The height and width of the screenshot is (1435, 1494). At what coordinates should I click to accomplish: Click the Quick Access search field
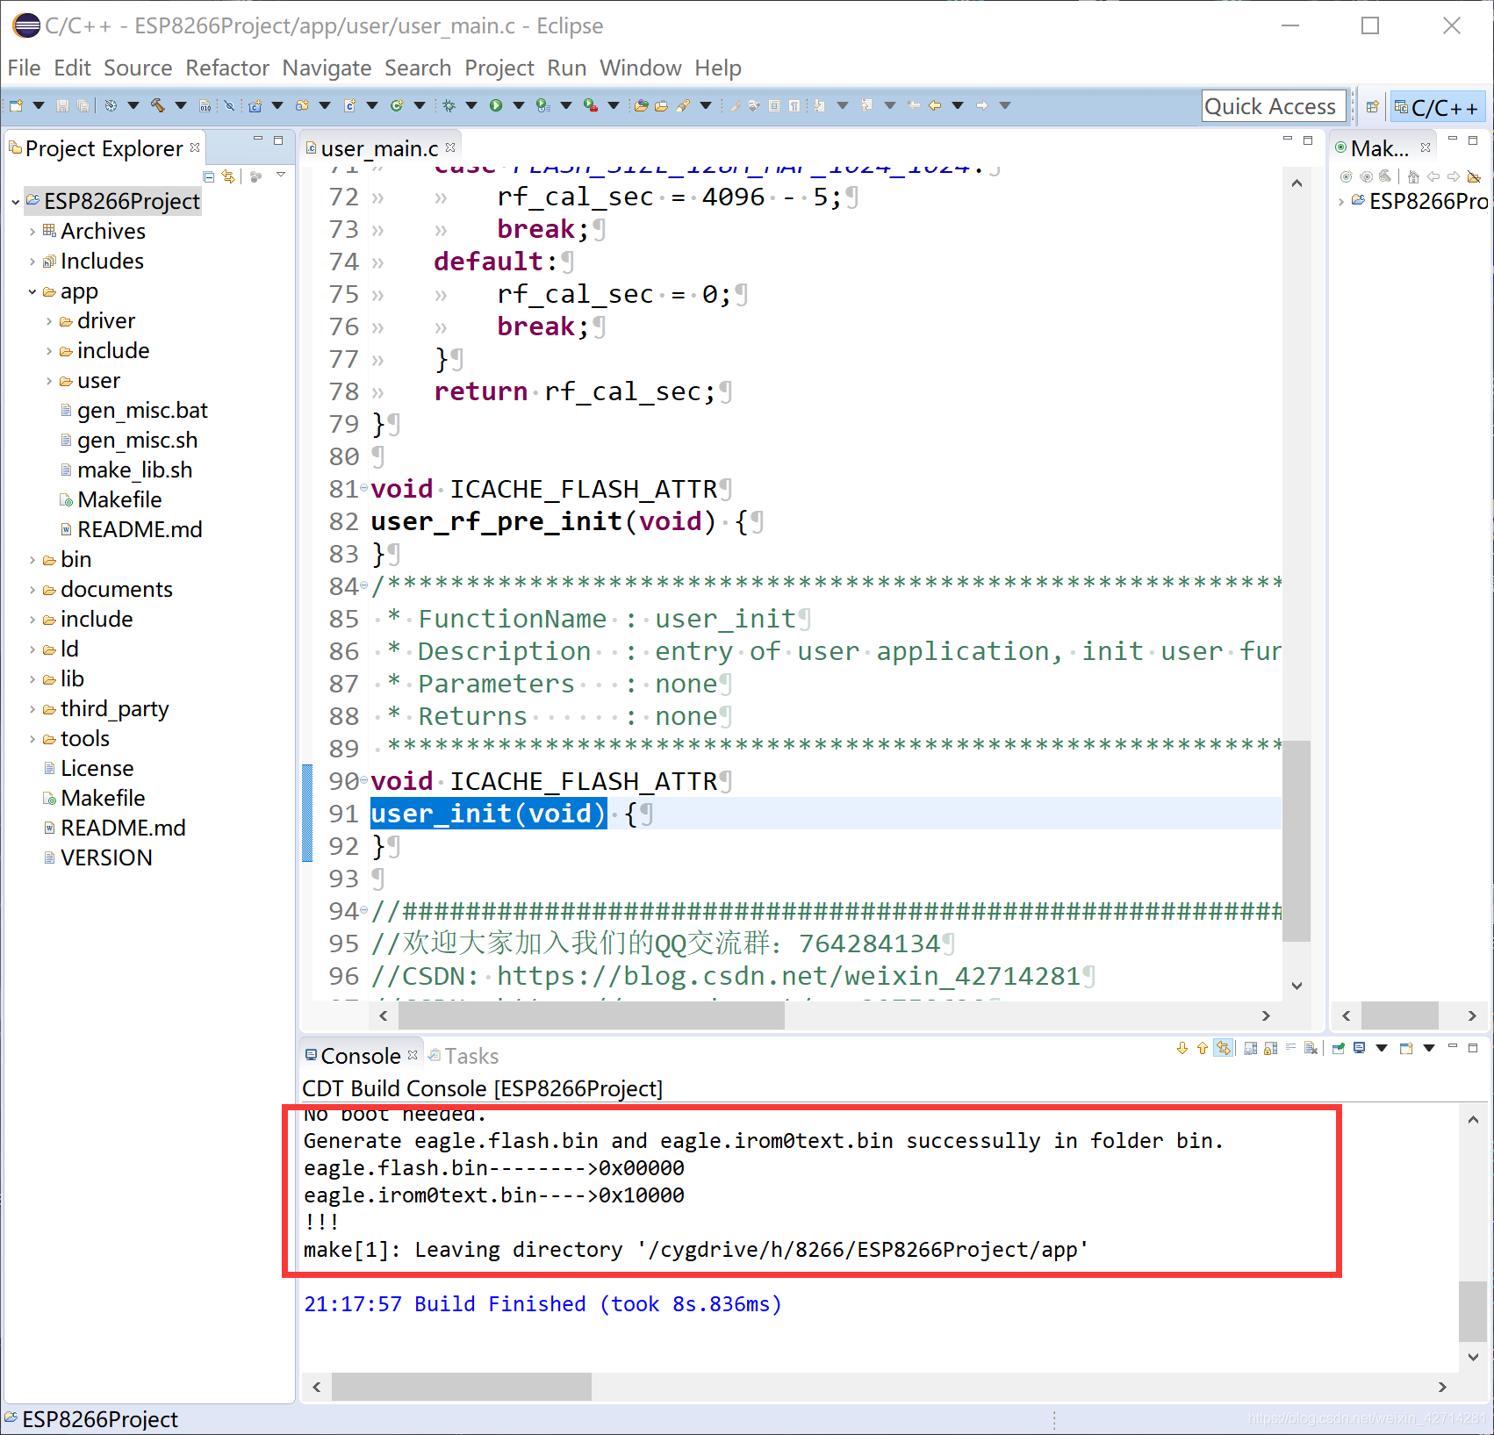[1273, 106]
